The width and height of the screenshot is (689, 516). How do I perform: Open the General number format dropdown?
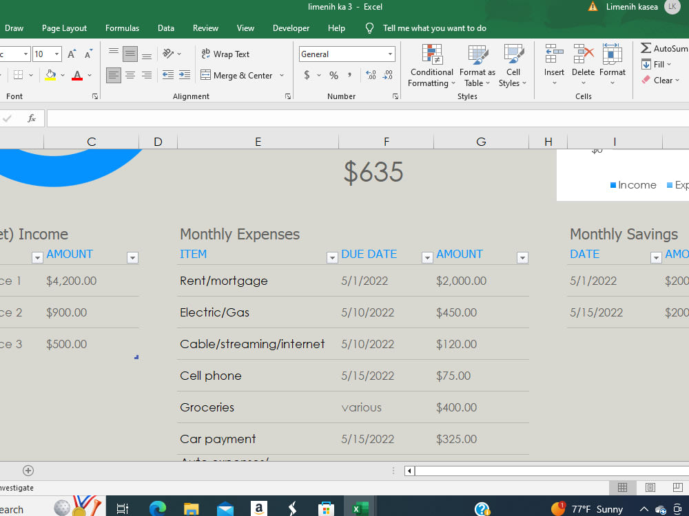point(390,54)
